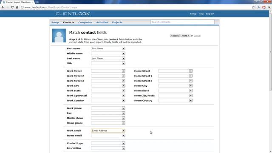Open the Work Street 3 dropdown
The height and width of the screenshot is (153, 272).
click(108, 81)
